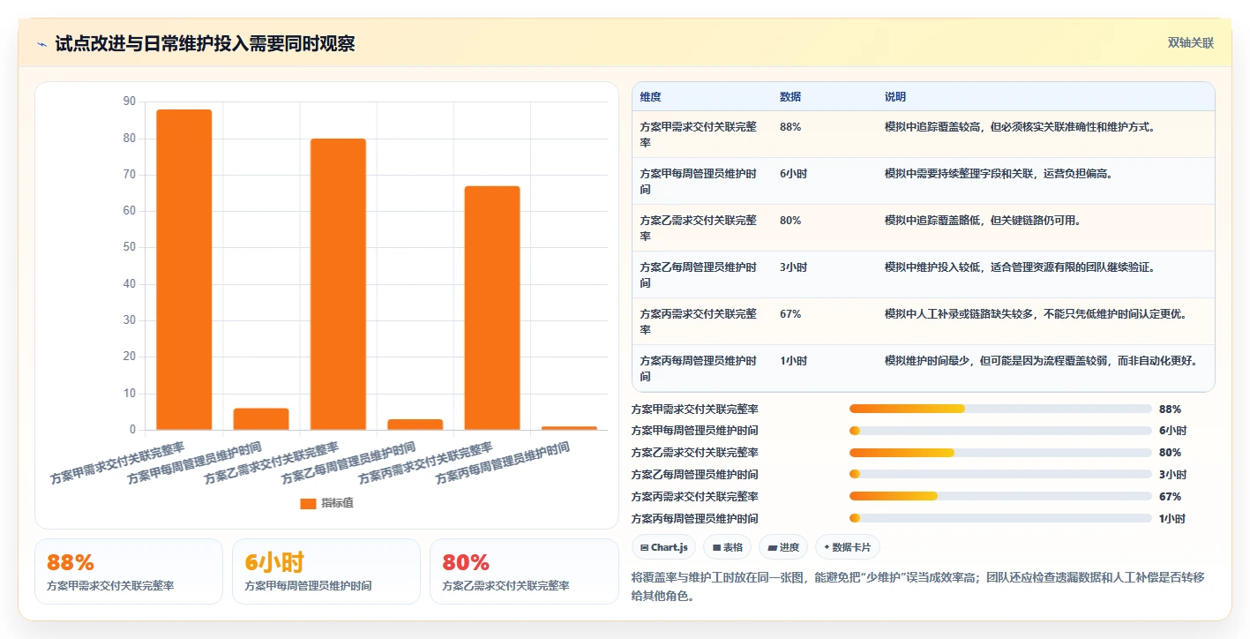This screenshot has height=639, width=1250.
Task: Open the 80% 方案乙需求交付关联完整率 data card
Action: 524,572
